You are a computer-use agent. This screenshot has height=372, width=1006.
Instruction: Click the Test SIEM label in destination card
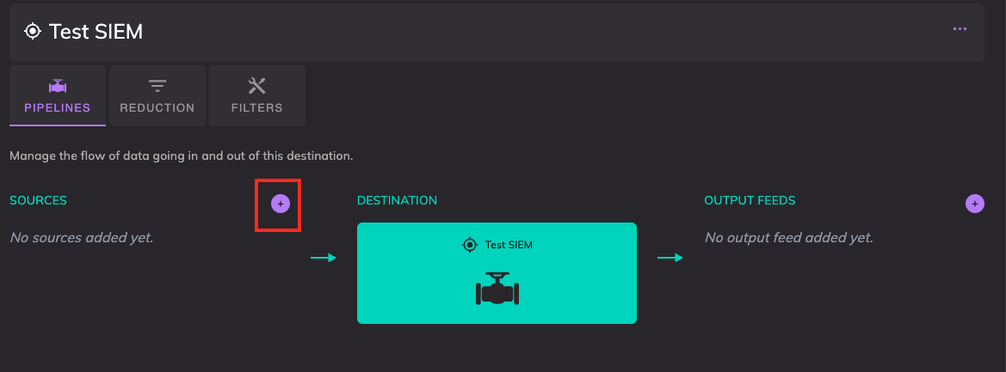click(x=509, y=245)
